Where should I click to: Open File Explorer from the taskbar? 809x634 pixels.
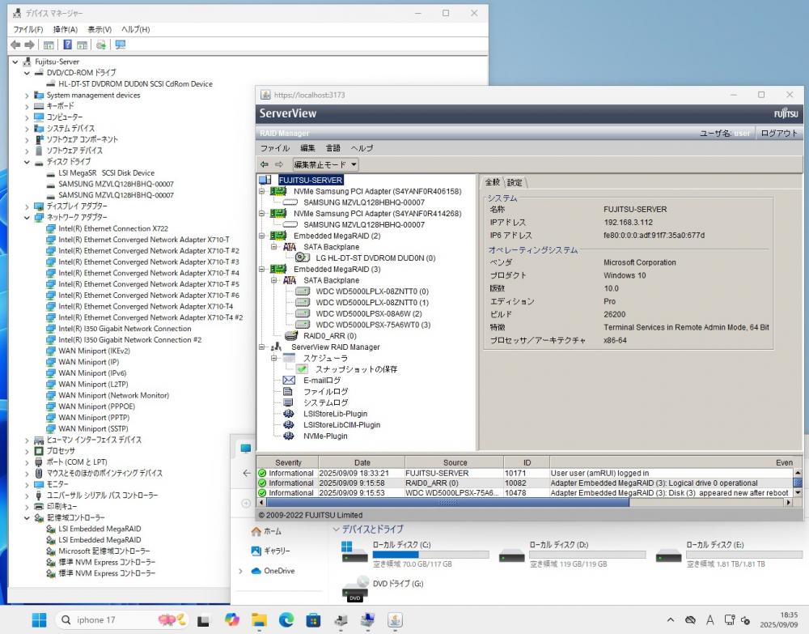tap(259, 619)
